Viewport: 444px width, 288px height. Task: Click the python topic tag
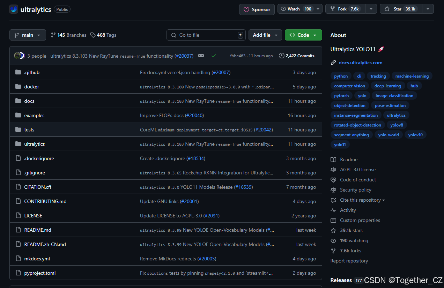[x=341, y=76]
